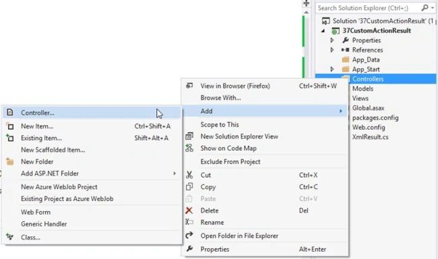This screenshot has width=438, height=259.
Task: Choose New Folder menu entry
Action: 92,161
